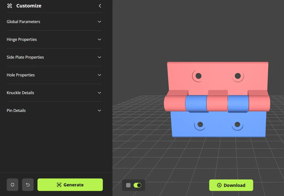The image size is (284, 196).
Task: Click the Customize panel header icon
Action: [x=9, y=6]
